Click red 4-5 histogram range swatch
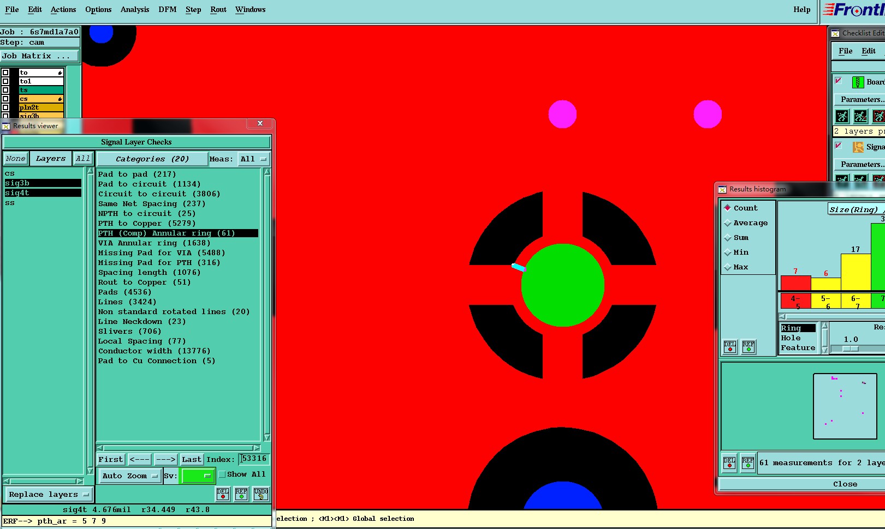Image resolution: width=885 pixels, height=529 pixels. click(x=795, y=300)
